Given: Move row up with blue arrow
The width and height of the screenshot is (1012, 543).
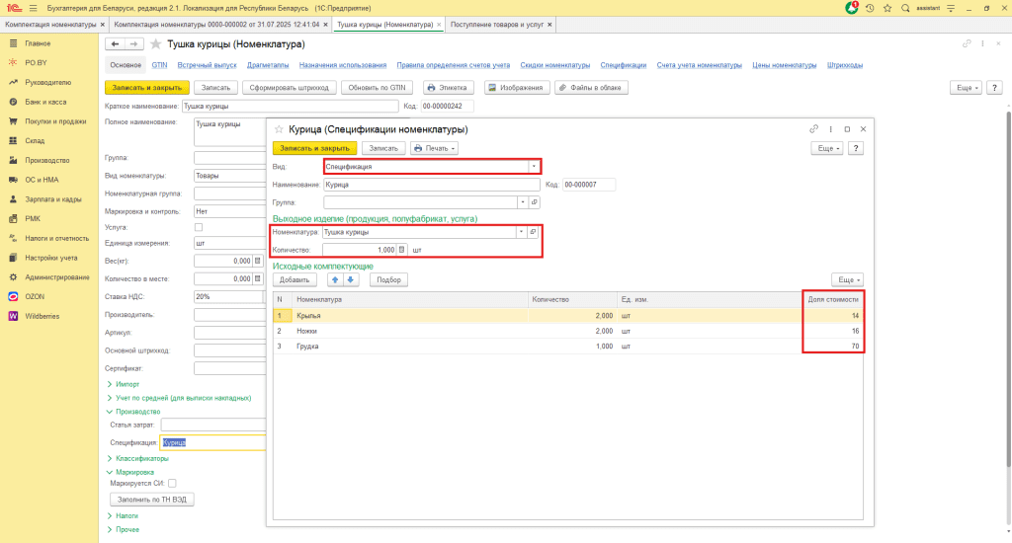Looking at the screenshot, I should click(x=334, y=279).
